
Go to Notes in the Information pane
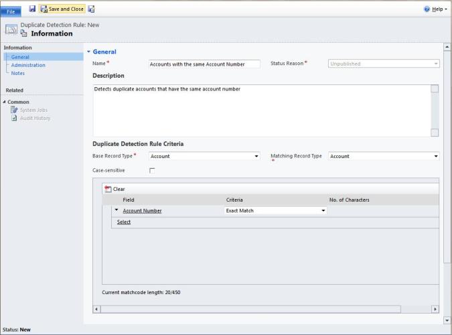[x=18, y=73]
